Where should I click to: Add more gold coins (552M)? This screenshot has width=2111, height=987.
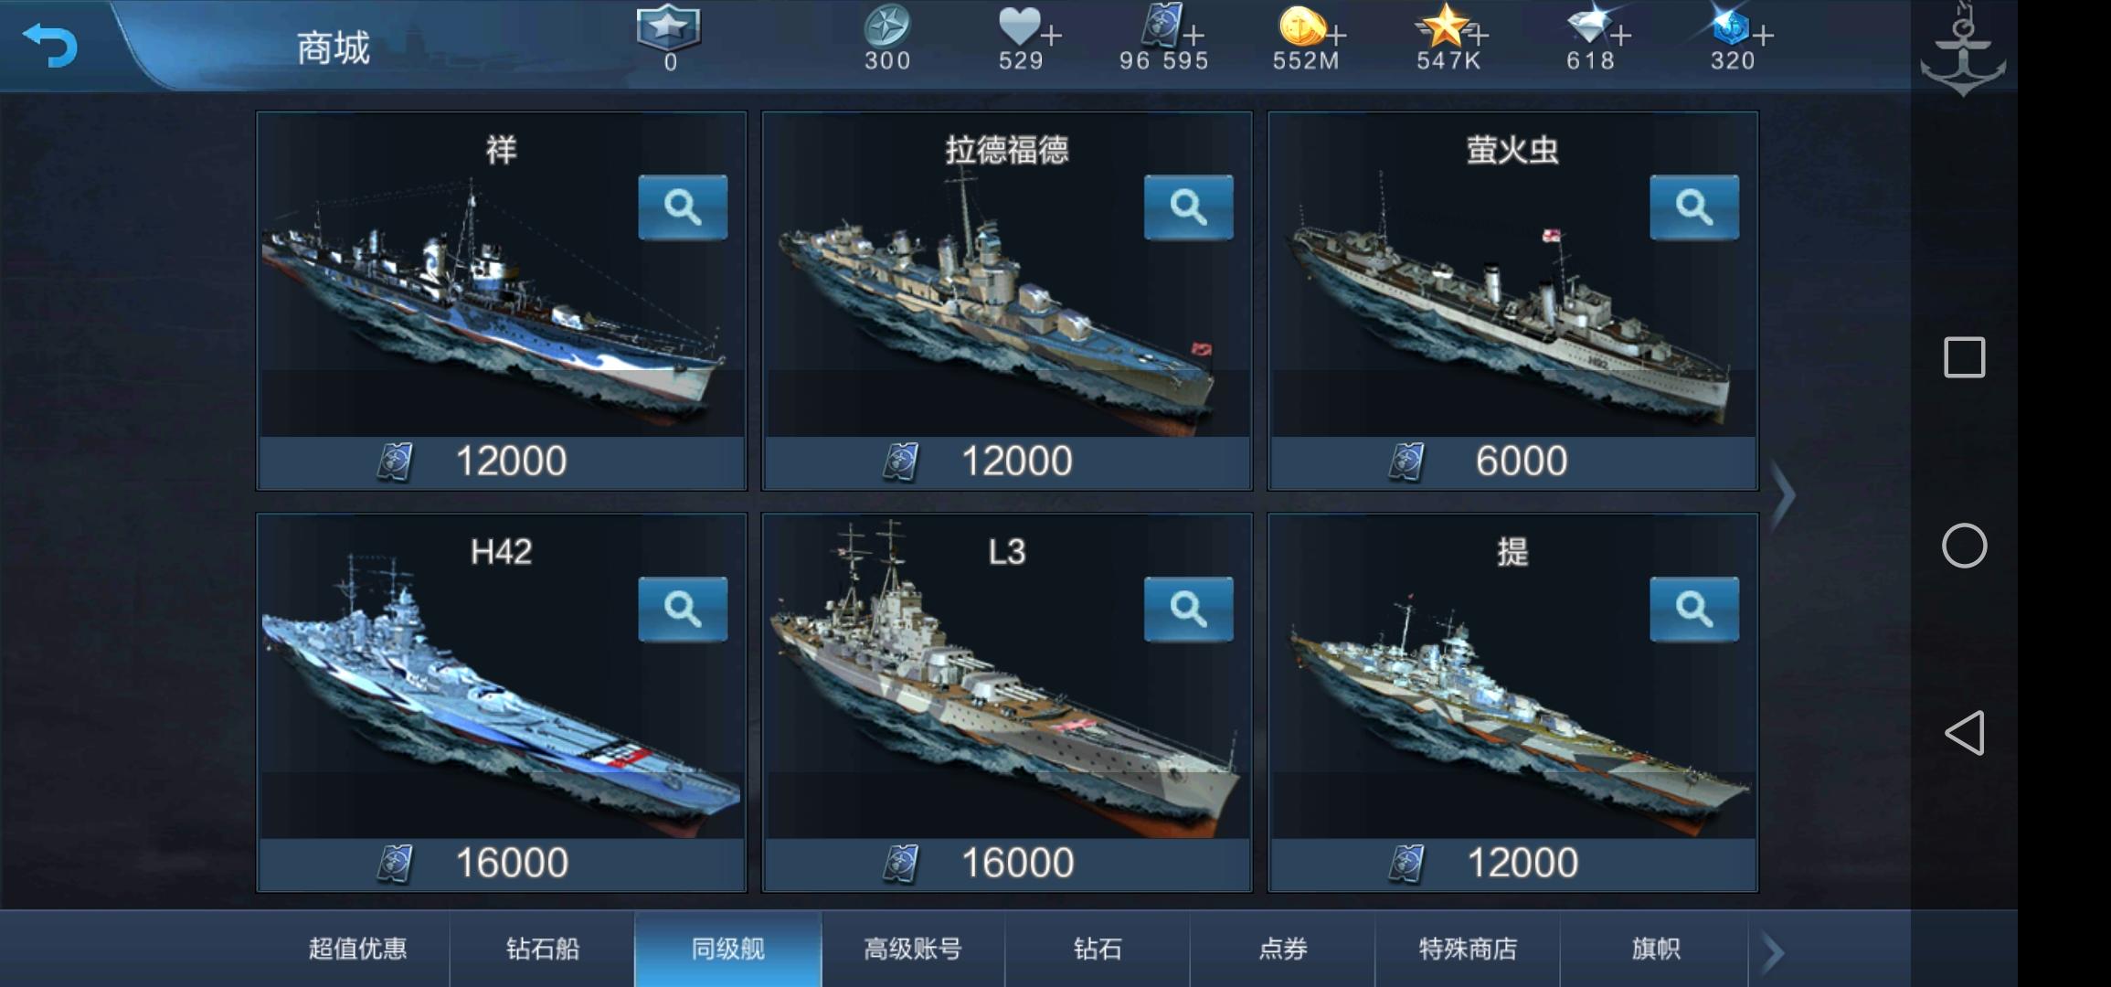coord(1337,36)
